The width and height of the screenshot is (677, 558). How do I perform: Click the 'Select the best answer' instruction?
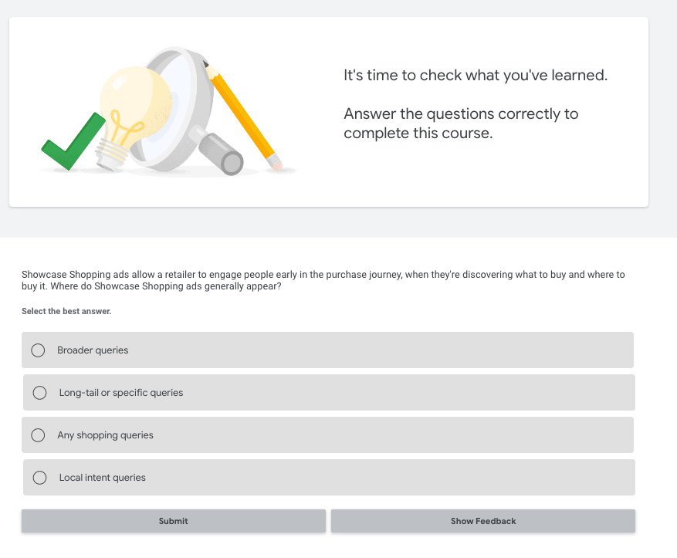click(66, 311)
